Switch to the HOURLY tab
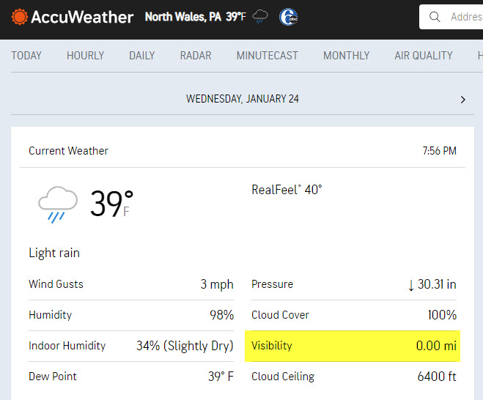Screen dimensions: 483x400 [85, 56]
